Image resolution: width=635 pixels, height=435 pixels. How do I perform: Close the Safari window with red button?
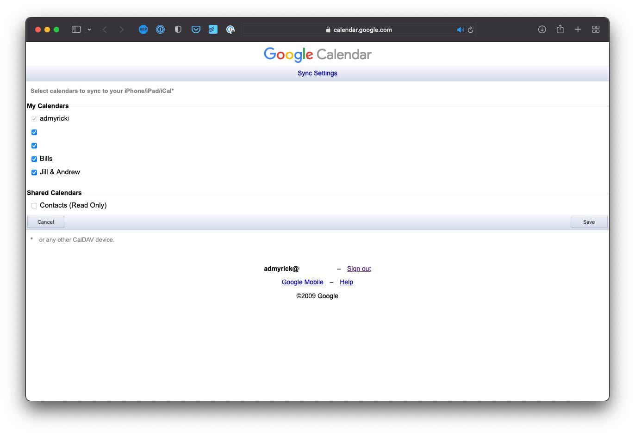click(38, 30)
